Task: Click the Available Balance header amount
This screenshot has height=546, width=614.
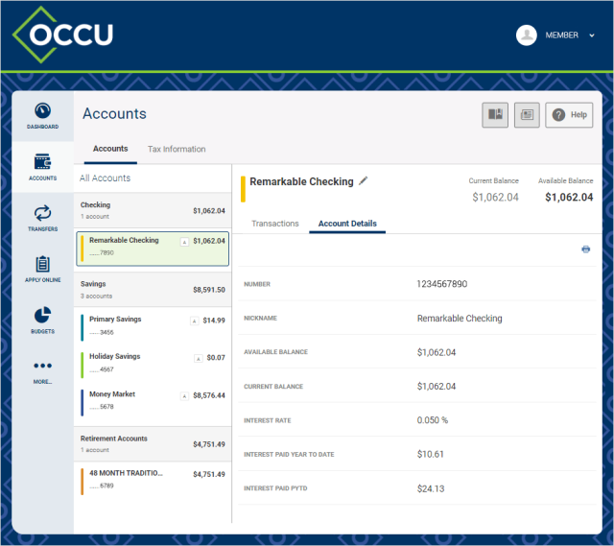Action: point(569,197)
